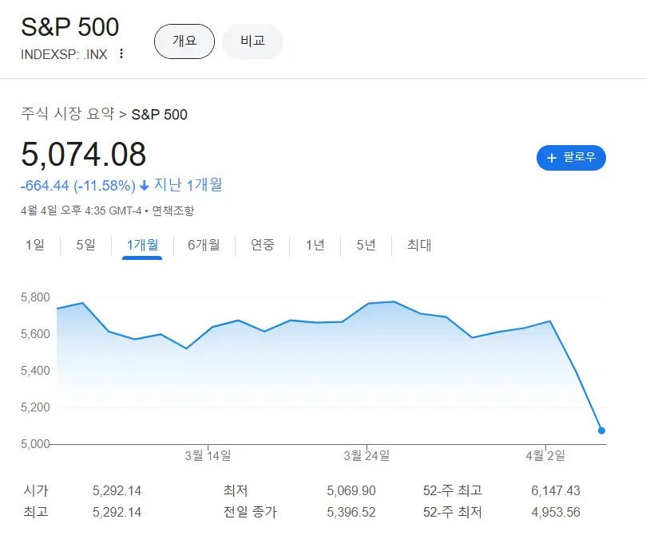The height and width of the screenshot is (535, 646).
Task: Switch the chart to 6개월 range
Action: (204, 245)
